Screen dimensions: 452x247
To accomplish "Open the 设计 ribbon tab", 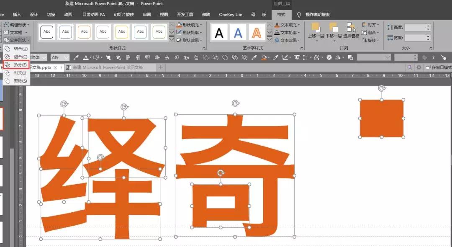I will (x=34, y=14).
